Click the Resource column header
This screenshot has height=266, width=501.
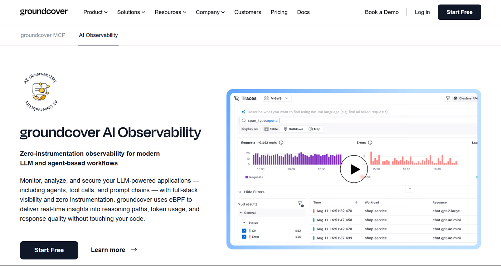[x=439, y=202]
